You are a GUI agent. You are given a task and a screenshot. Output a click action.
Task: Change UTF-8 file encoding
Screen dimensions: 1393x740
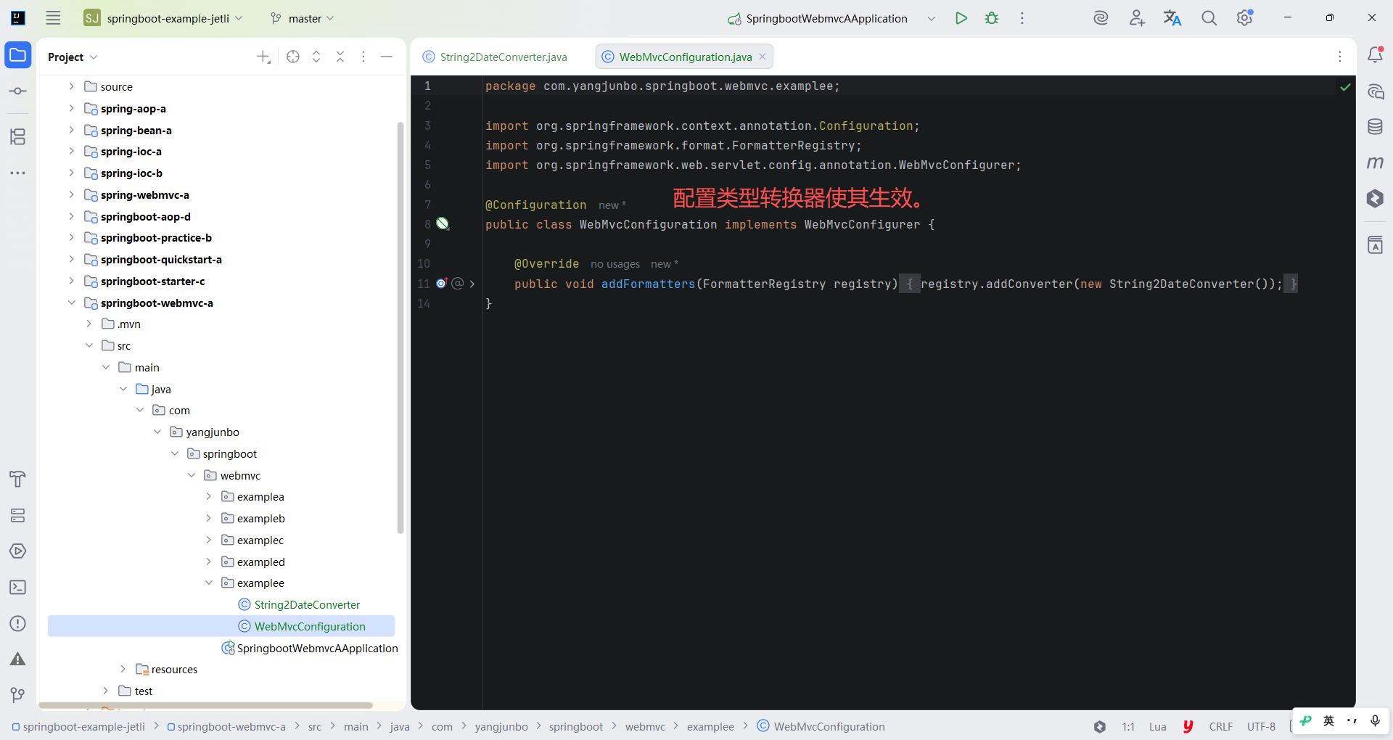pyautogui.click(x=1261, y=726)
